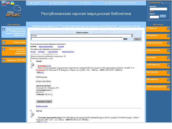Click printer icon for record 555491
The width and height of the screenshot is (172, 129).
(x=33, y=64)
